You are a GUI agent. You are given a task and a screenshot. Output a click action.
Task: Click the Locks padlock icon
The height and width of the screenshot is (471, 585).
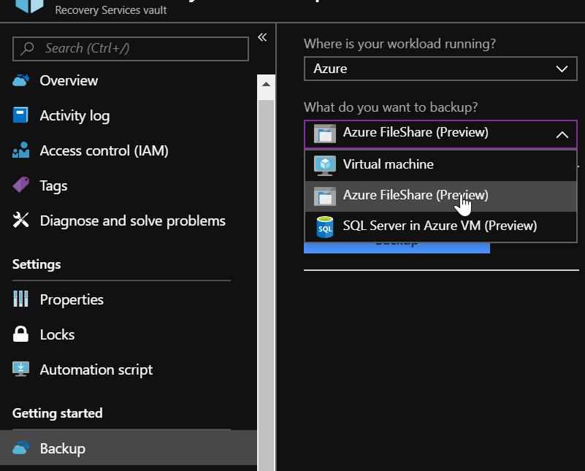pyautogui.click(x=20, y=334)
